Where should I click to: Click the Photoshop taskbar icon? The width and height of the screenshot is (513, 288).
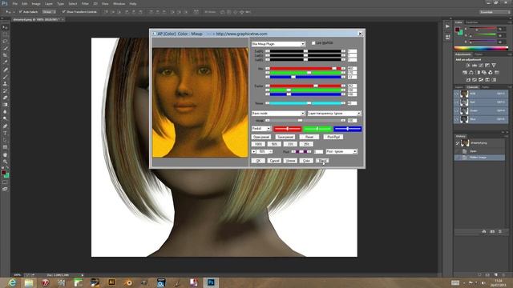pyautogui.click(x=211, y=282)
